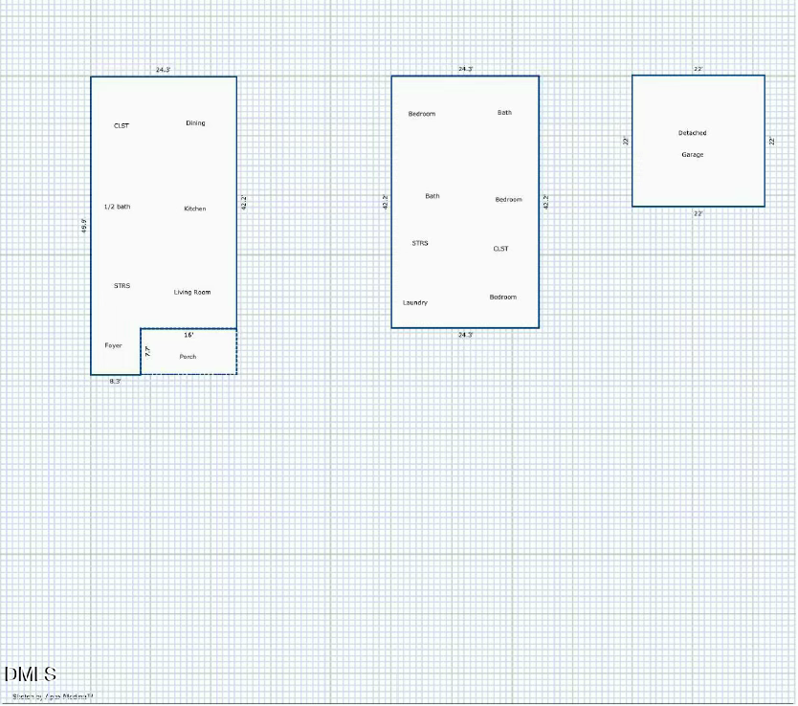Select the Porch label

click(x=188, y=357)
